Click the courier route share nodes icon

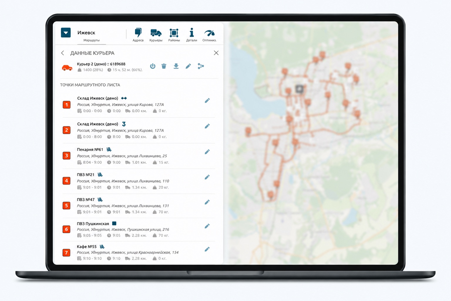pos(201,66)
